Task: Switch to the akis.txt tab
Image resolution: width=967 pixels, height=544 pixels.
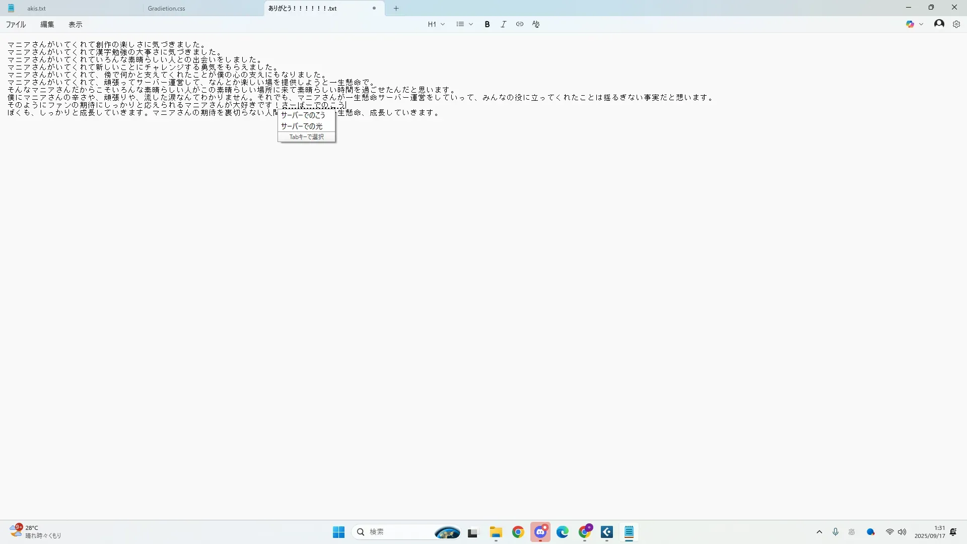Action: click(x=36, y=9)
